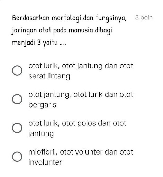Click the words "serat lintang" in first option
This screenshot has width=163, height=177.
tap(49, 76)
